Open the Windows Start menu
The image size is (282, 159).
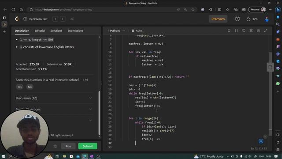point(3,156)
